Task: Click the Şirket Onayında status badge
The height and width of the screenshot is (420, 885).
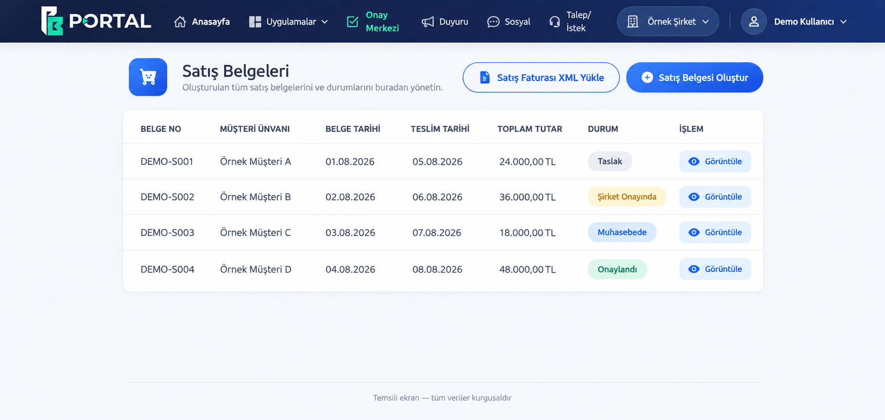Action: (x=627, y=197)
